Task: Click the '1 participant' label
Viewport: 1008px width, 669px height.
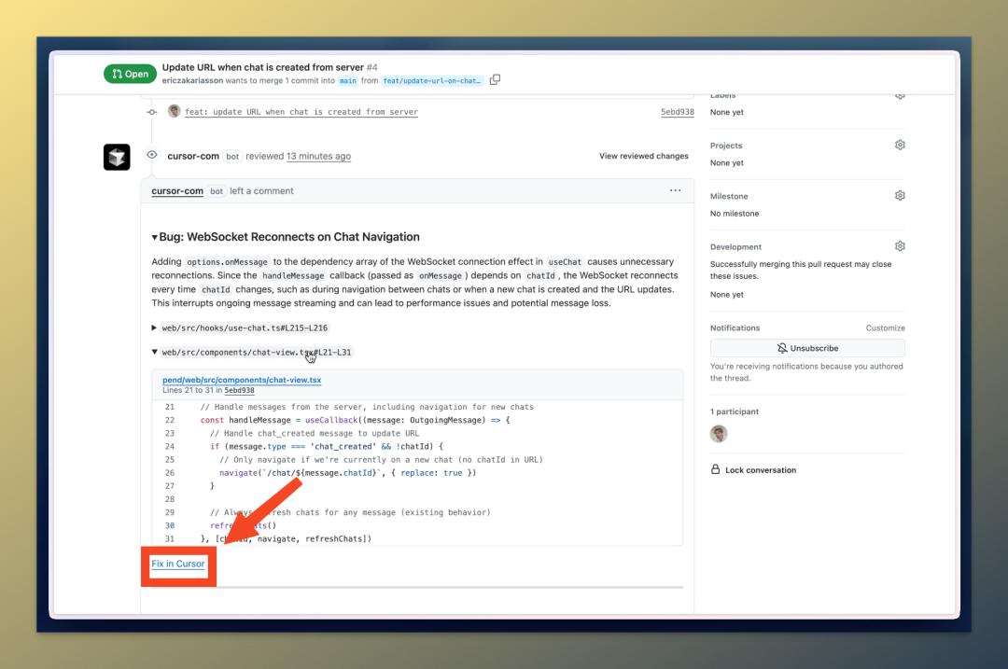Action: click(735, 411)
